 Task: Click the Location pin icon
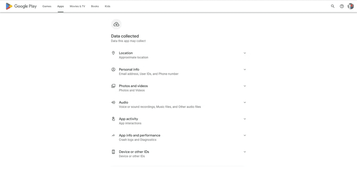click(113, 53)
